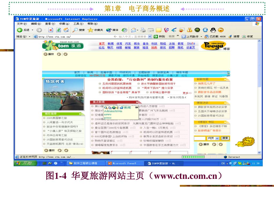The image size is (274, 205).
Task: Click the vertical scrollbar down arrow
Action: click(259, 152)
